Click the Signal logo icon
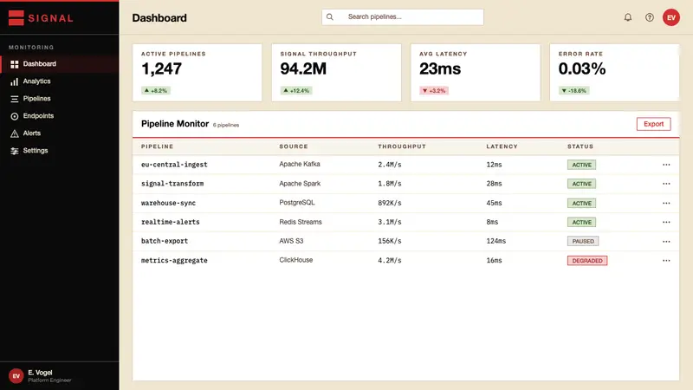Image resolution: width=693 pixels, height=390 pixels. coord(16,17)
